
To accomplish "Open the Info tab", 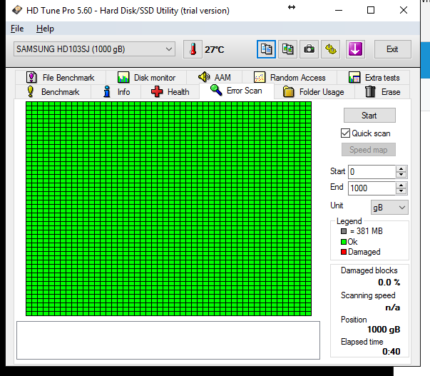I will [x=116, y=91].
